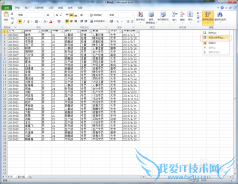The height and width of the screenshot is (184, 238).
Task: Click the increase indent icon
Action: point(86,21)
